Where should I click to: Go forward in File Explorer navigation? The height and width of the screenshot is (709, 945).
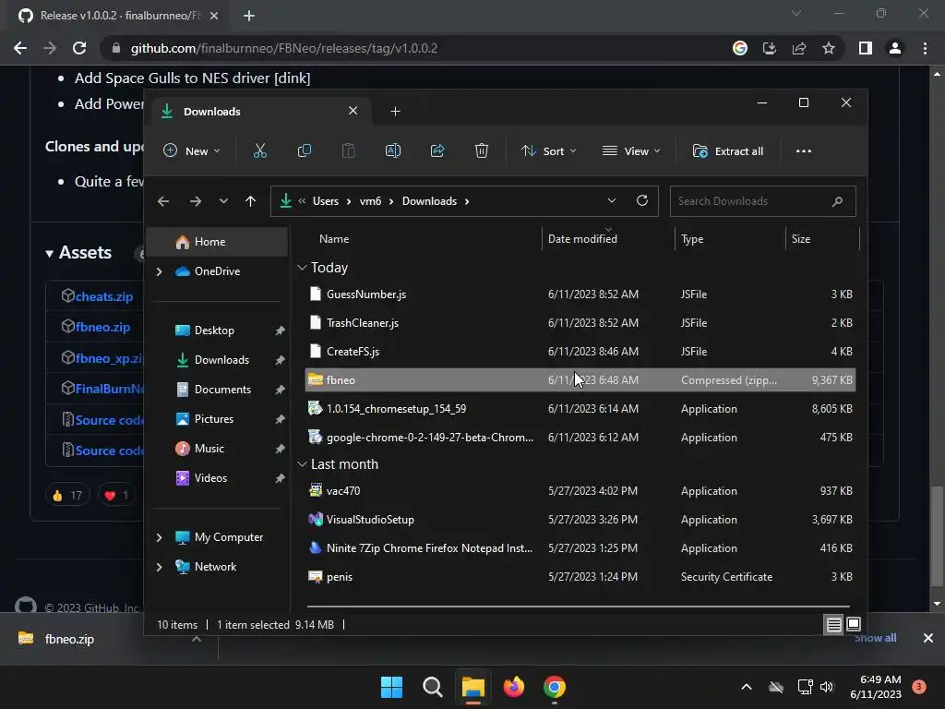[196, 201]
